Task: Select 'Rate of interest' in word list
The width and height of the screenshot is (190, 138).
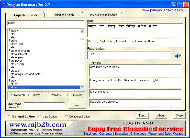Action: [x=18, y=54]
